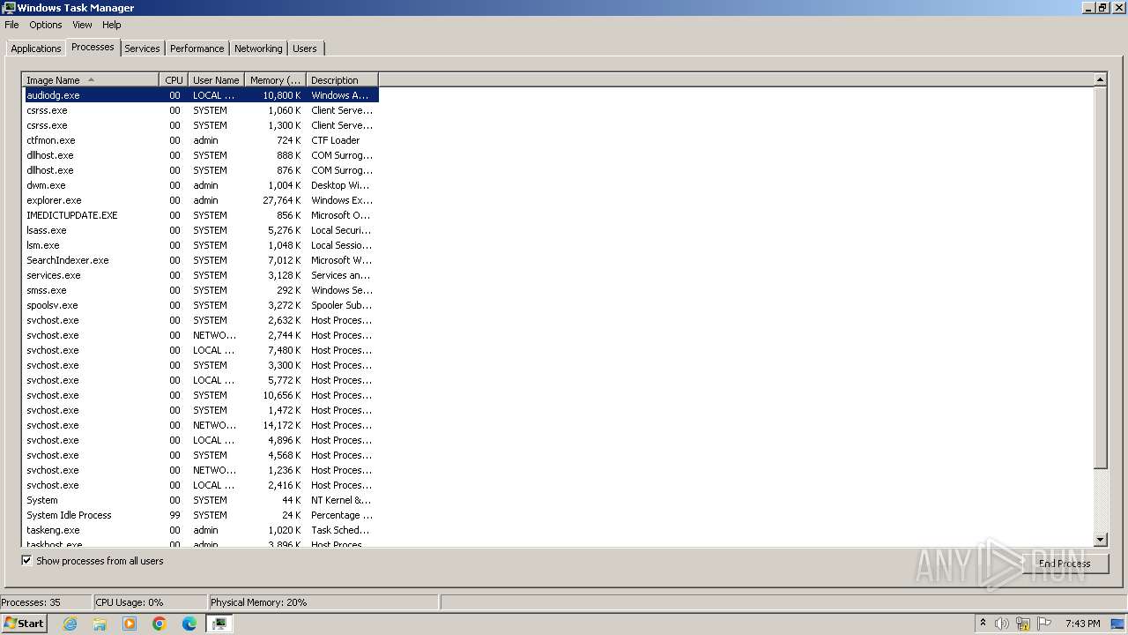Open the Start menu

pyautogui.click(x=24, y=624)
